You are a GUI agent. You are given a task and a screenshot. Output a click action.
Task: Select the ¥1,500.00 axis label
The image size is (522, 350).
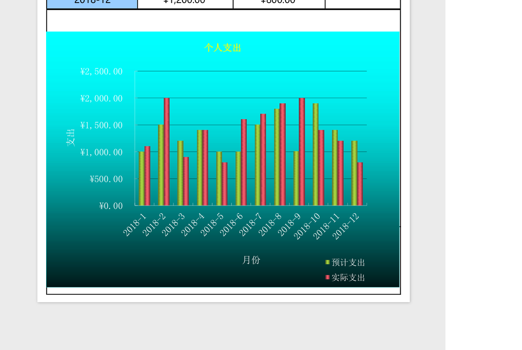101,125
